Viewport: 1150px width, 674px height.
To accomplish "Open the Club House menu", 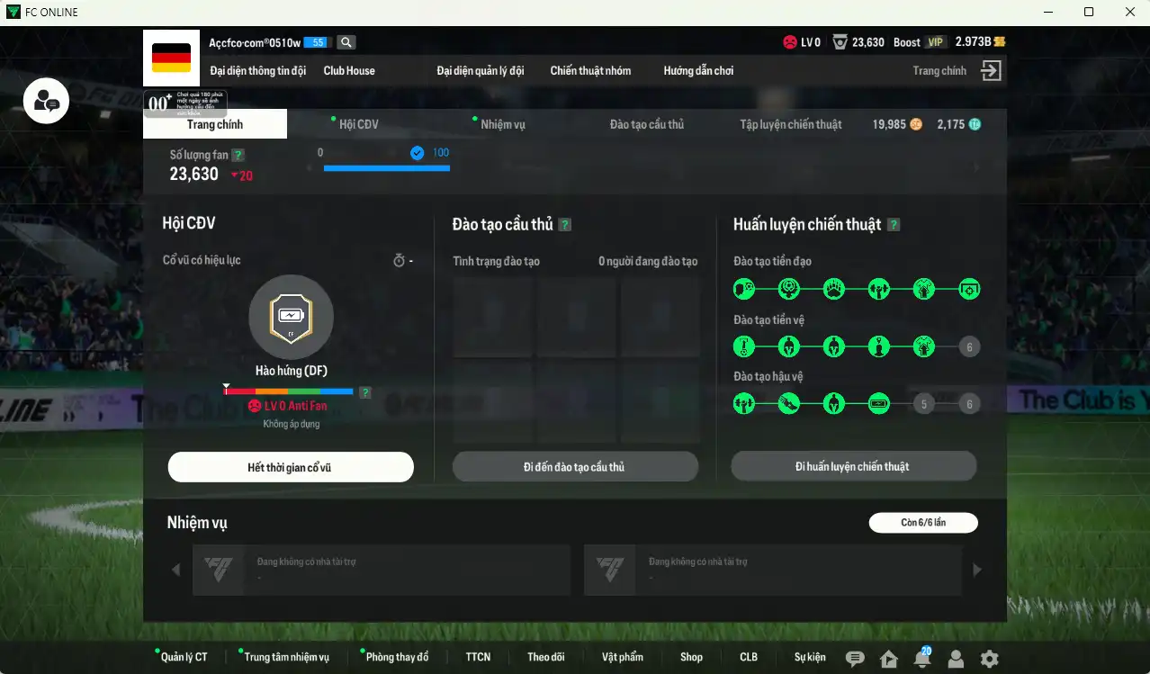I will coord(349,70).
